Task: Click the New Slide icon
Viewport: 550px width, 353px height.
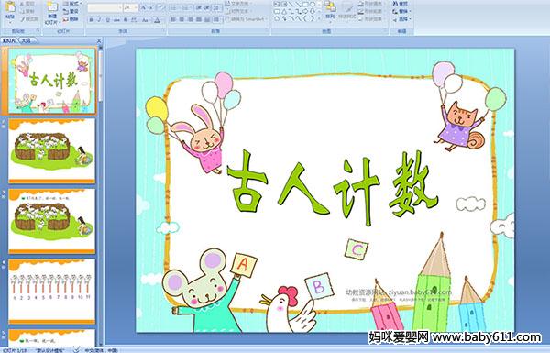Action: pyautogui.click(x=52, y=7)
